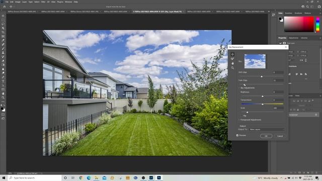Open the workspace switcher dropdown

(312, 7)
